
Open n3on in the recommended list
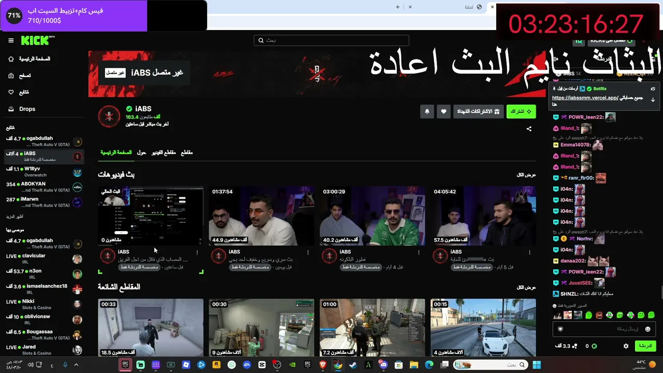(x=44, y=274)
